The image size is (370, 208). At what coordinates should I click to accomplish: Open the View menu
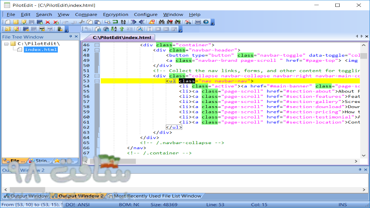tap(64, 14)
